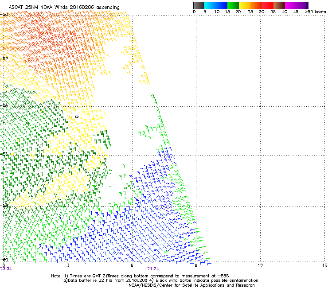
Task: Click the -60 latitude axis label
Action: coord(4,260)
